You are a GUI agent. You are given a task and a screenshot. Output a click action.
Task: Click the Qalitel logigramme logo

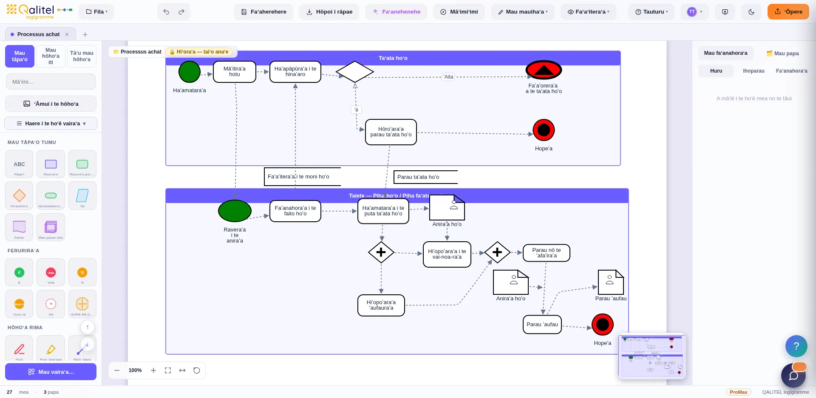40,11
